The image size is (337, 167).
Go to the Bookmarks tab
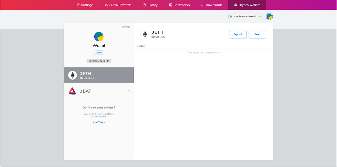(x=179, y=5)
